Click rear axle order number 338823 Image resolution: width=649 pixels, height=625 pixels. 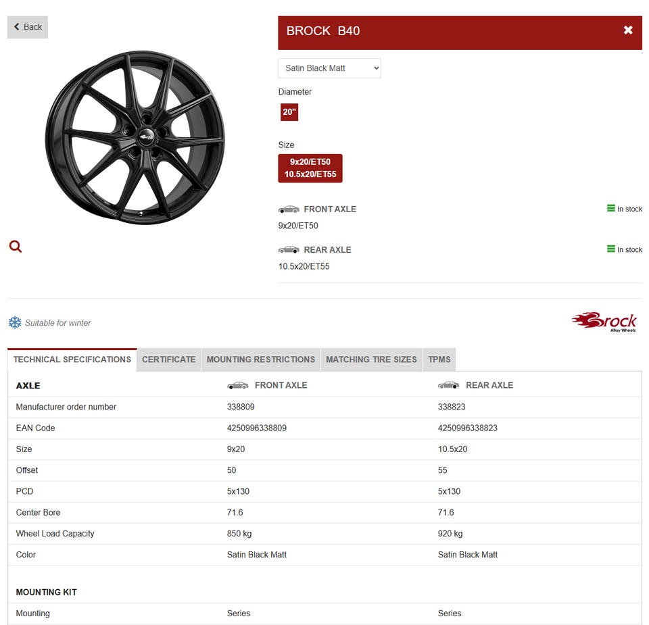point(452,407)
